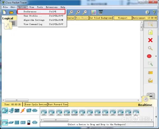Open the Custom Devices Dialog icon
This screenshot has height=129, width=159.
tap(100, 12)
